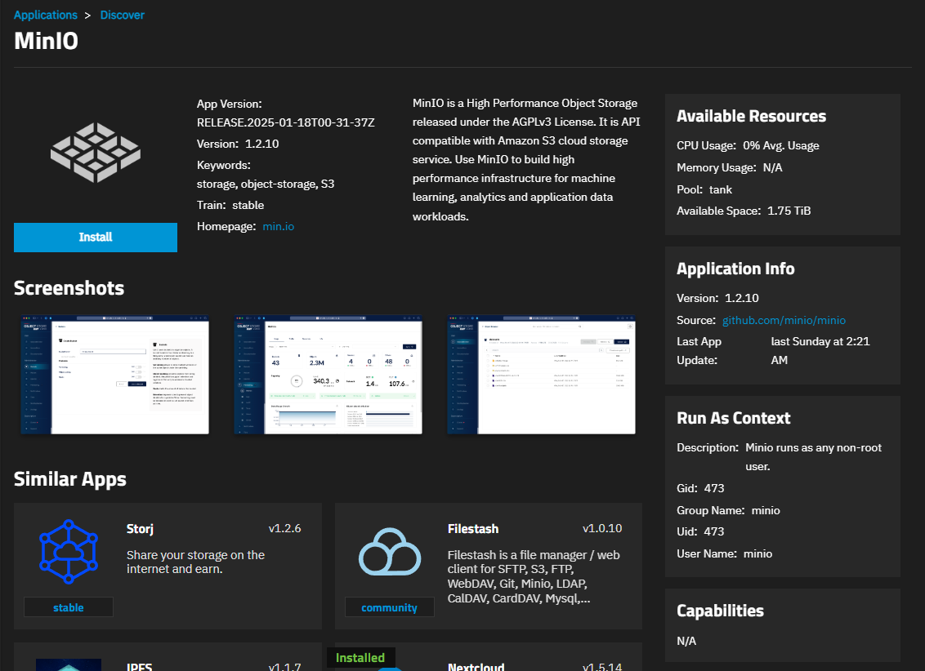Screen dimensions: 925x671
Task: Click the Group Name: minio entry
Action: click(x=729, y=510)
